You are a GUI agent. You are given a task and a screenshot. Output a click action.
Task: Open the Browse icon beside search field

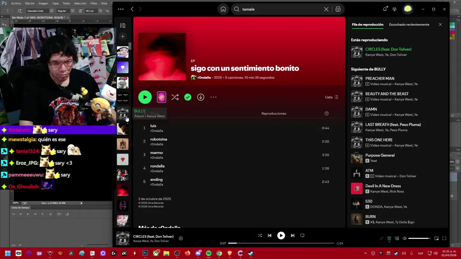pos(338,9)
